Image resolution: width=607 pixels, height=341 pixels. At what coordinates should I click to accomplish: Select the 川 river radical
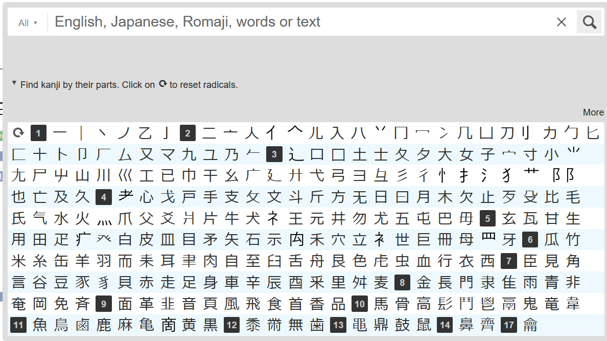(x=104, y=175)
